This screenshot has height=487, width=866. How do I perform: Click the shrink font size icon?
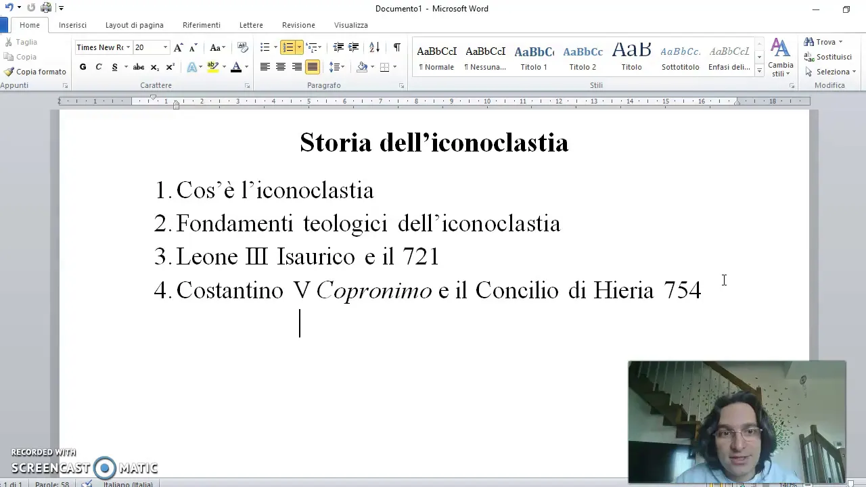pyautogui.click(x=192, y=47)
